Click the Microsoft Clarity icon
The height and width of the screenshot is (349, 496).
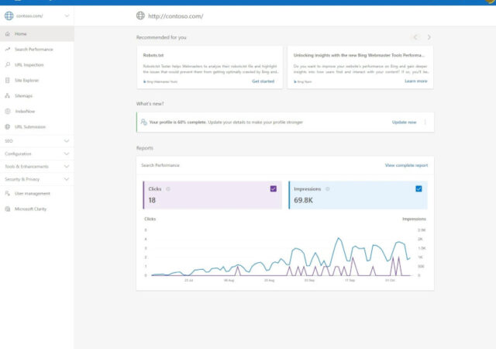click(x=8, y=209)
